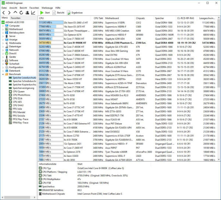The width and height of the screenshot is (221, 200).
Task: Sort by the Chipsatz column header
Action: pos(144,18)
